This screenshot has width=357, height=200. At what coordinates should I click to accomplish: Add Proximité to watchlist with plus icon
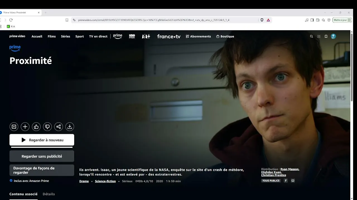(25, 127)
